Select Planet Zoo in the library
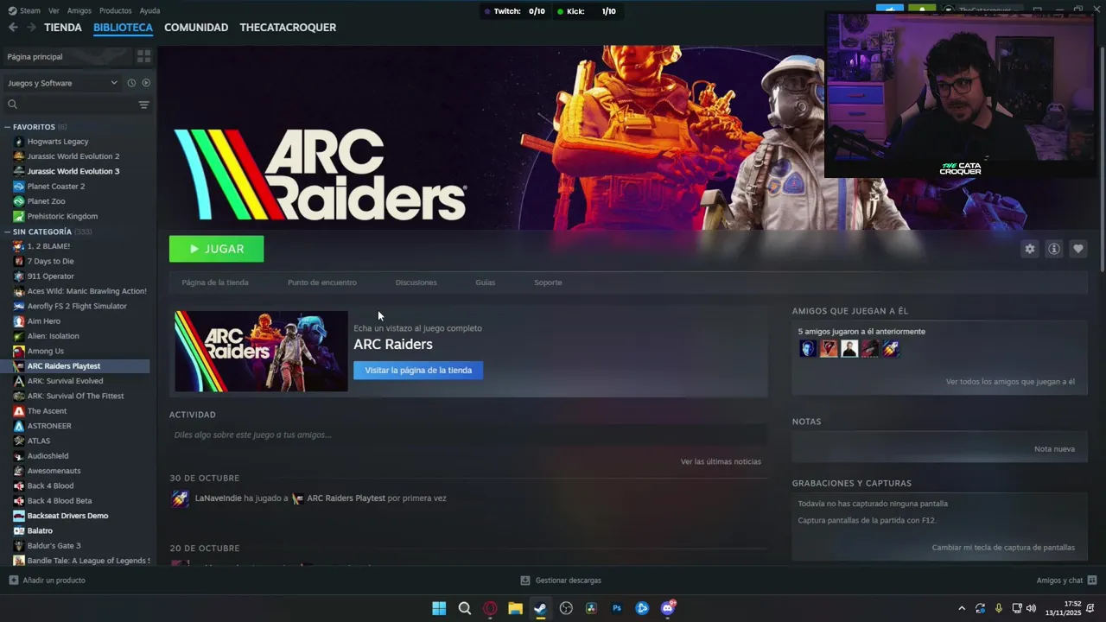This screenshot has height=622, width=1106. tap(46, 201)
